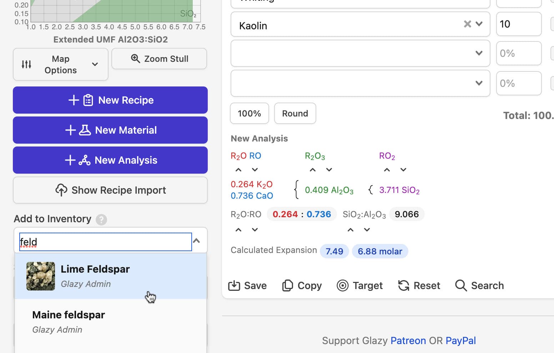Decrease RO2 value with down arrow

point(403,170)
